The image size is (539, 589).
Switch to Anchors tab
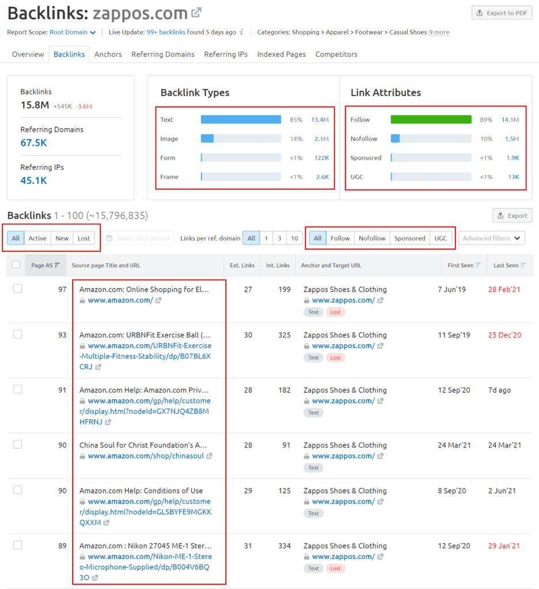click(108, 54)
